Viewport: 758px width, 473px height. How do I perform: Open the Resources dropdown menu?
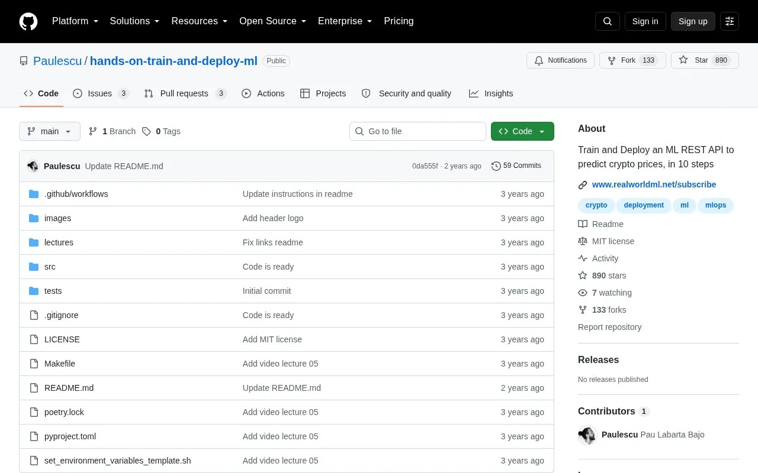point(199,21)
